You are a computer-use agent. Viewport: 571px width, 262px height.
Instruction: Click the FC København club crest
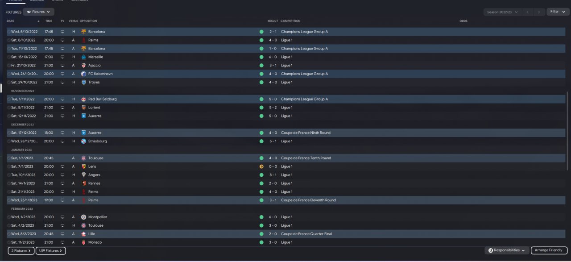click(83, 74)
